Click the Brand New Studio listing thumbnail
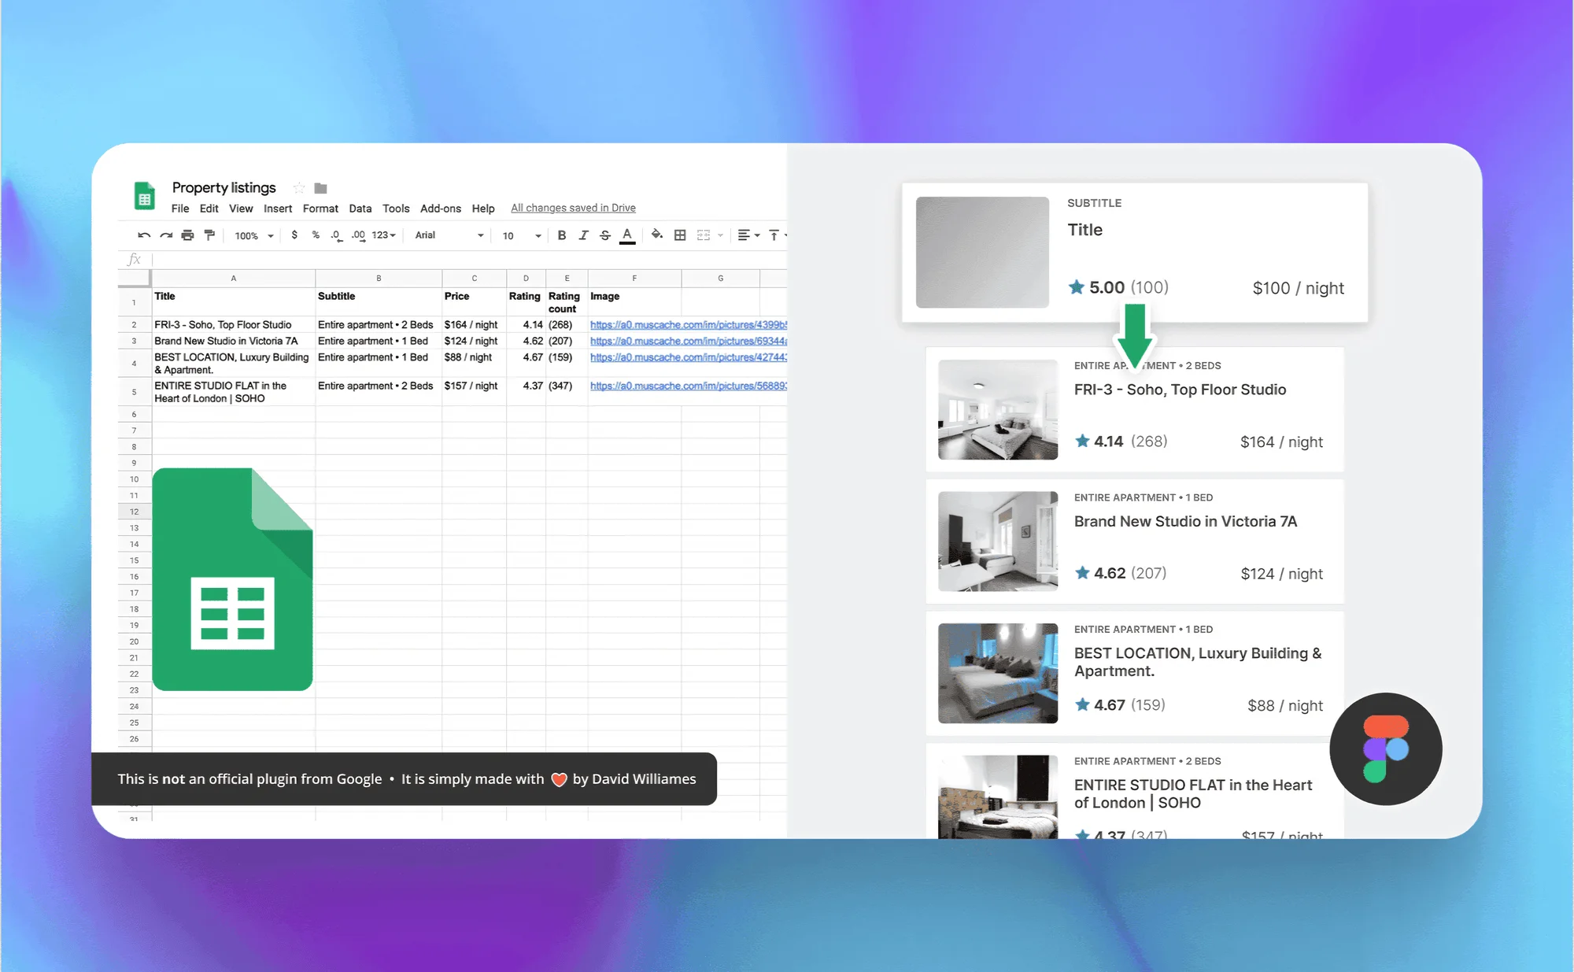 coord(998,541)
